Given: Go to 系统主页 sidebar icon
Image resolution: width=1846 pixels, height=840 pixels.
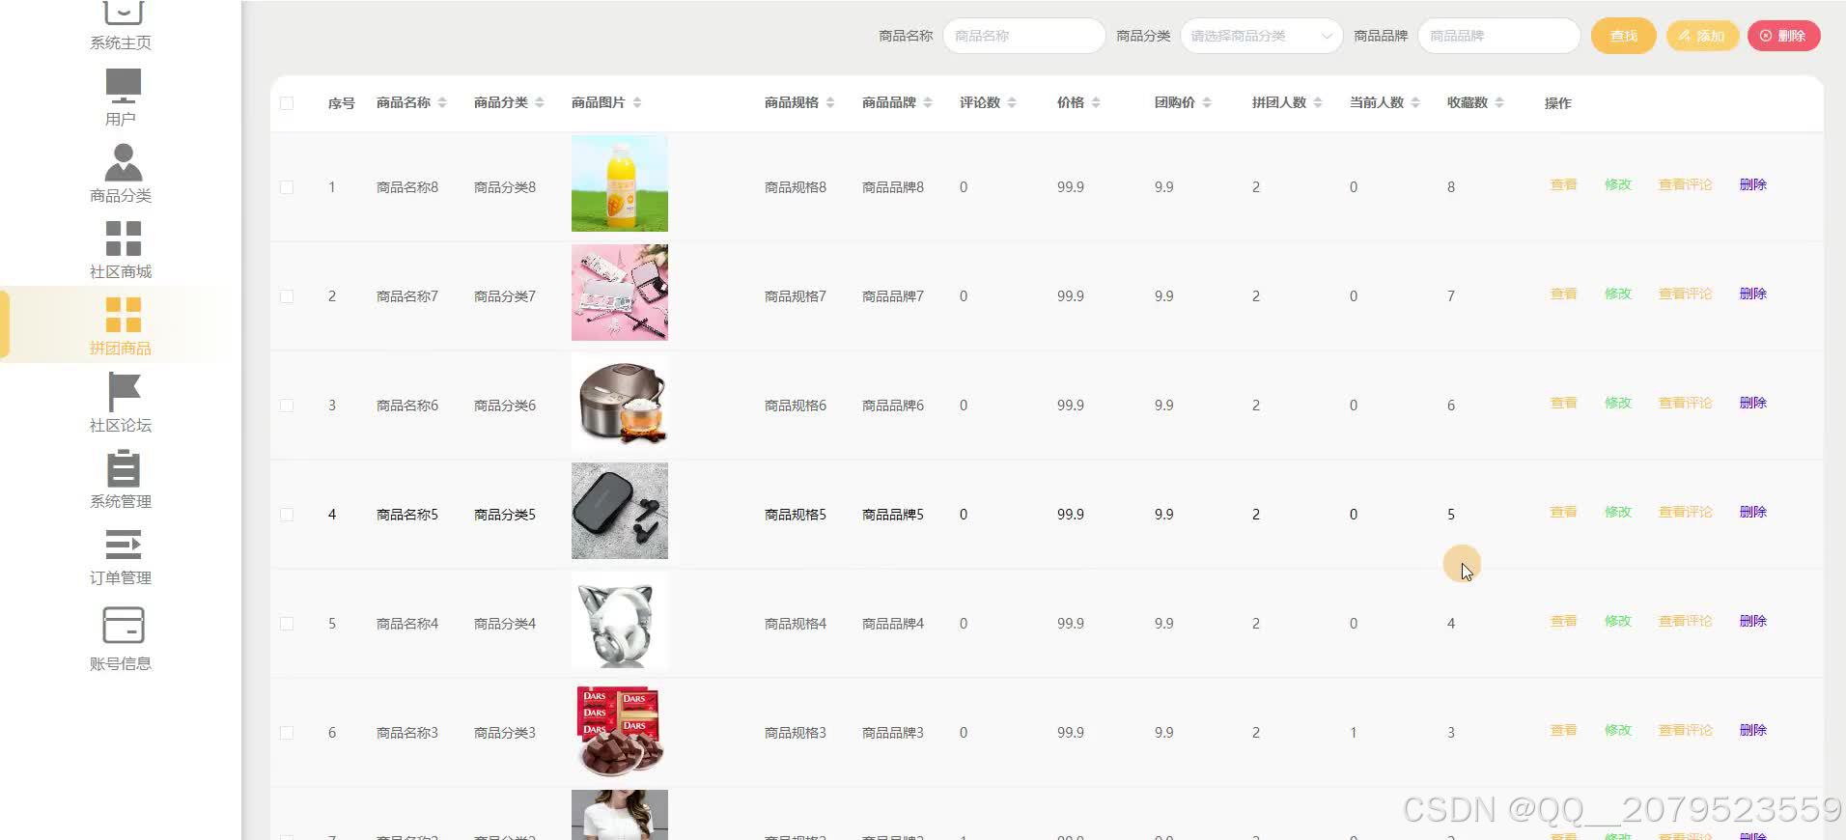Looking at the screenshot, I should coord(123,11).
